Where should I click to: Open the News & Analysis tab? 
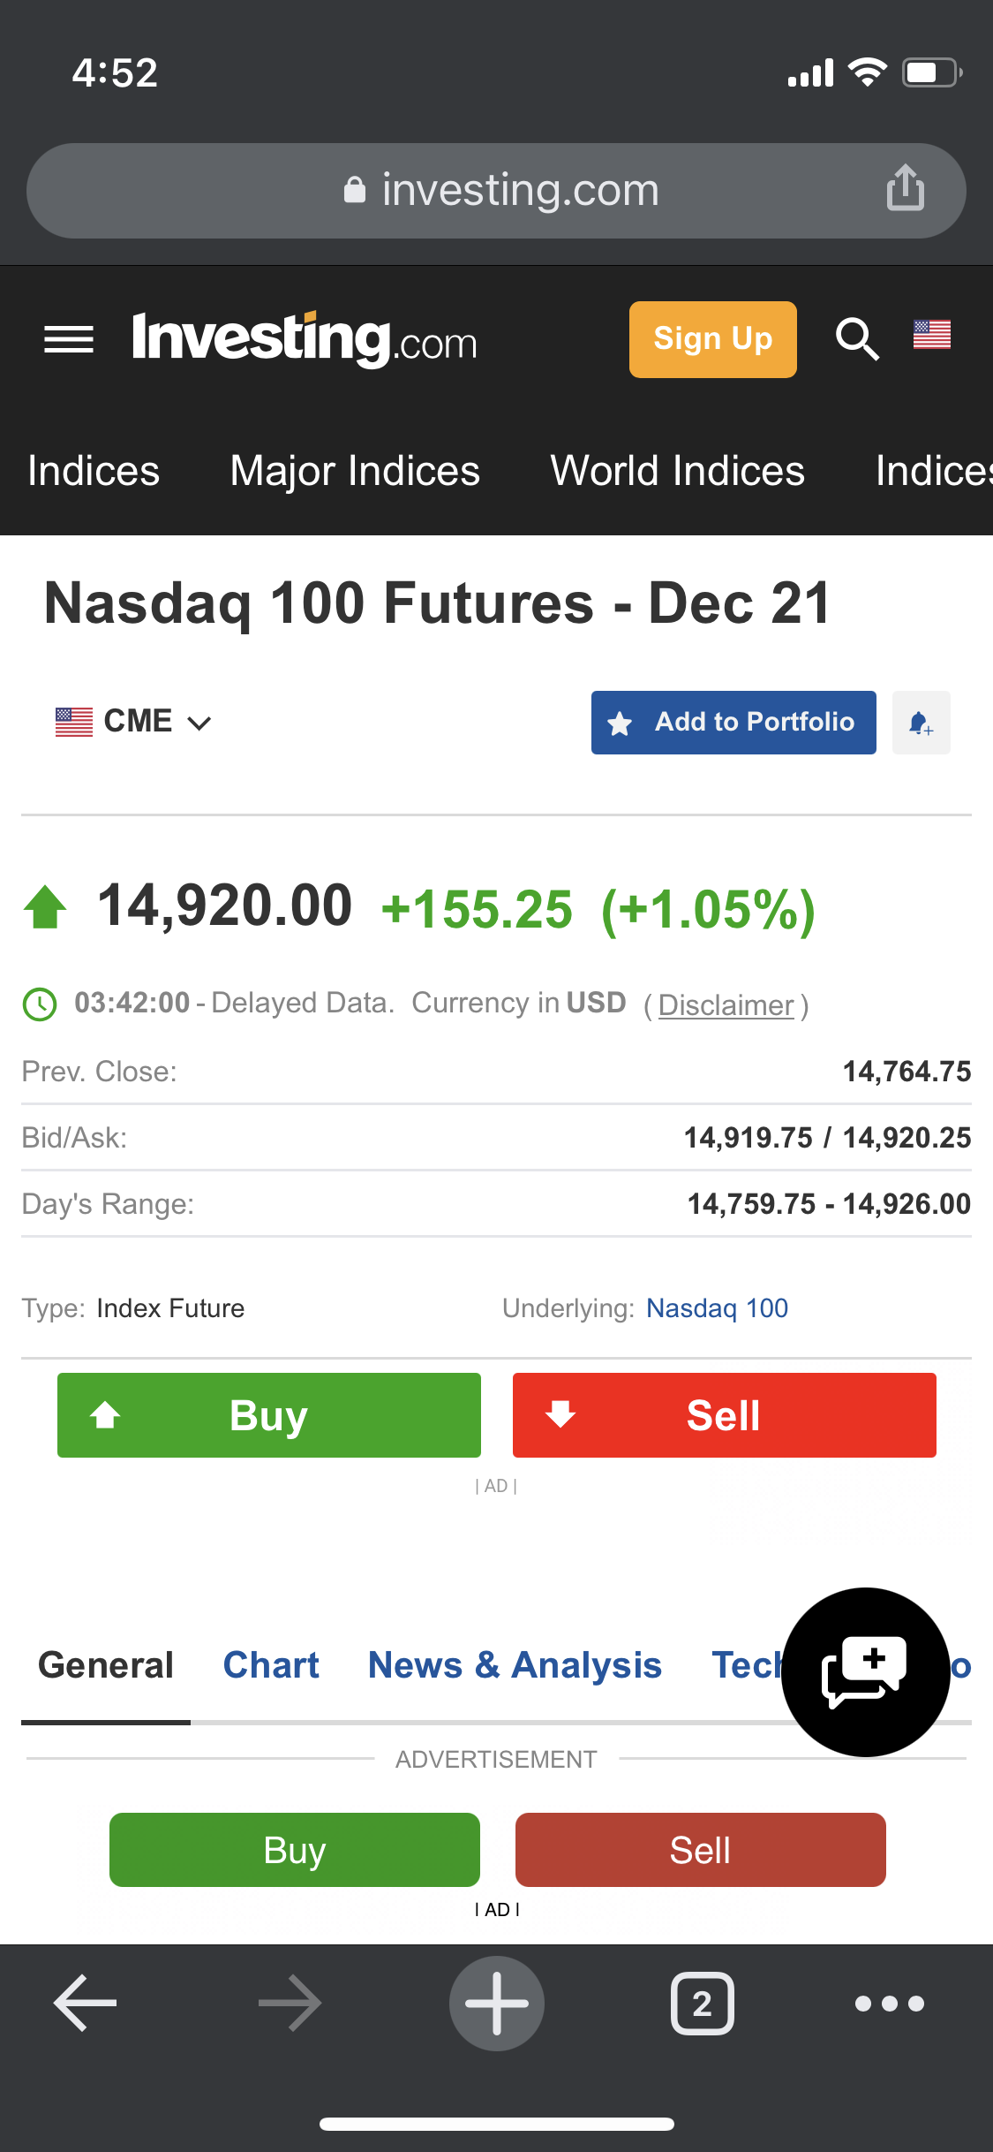point(515,1665)
